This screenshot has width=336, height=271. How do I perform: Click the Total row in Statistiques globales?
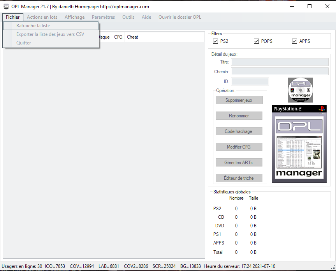click(x=235, y=252)
